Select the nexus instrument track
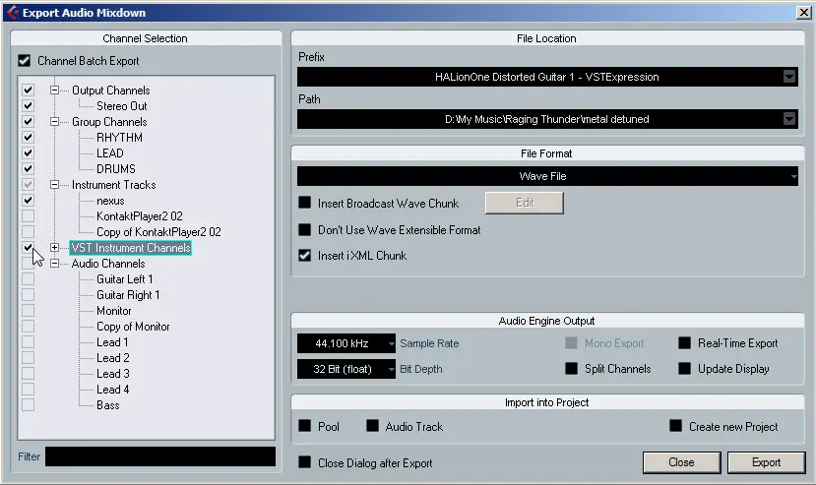 [109, 201]
